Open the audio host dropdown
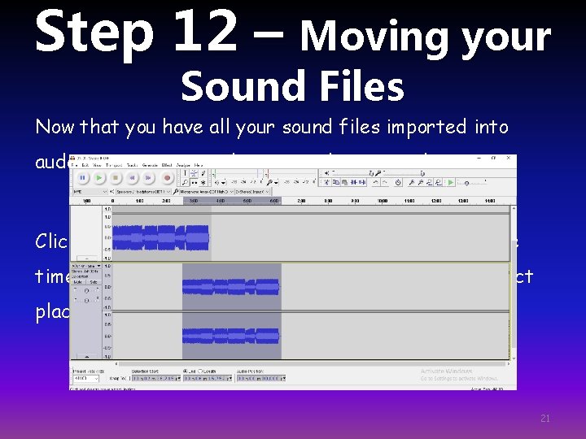The width and height of the screenshot is (586, 439). point(90,192)
